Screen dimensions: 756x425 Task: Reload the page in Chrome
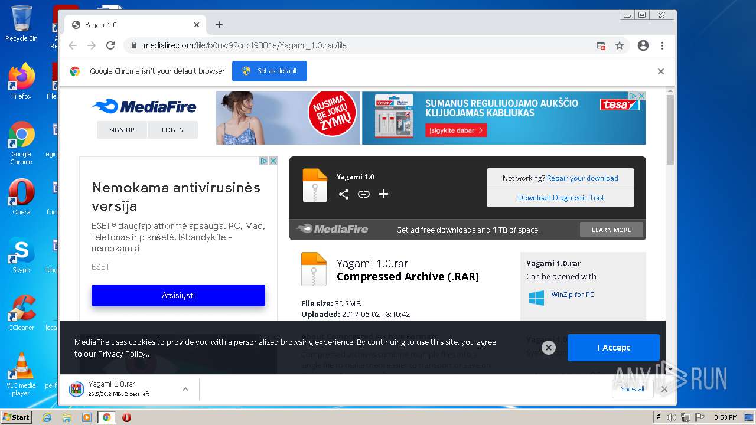110,45
